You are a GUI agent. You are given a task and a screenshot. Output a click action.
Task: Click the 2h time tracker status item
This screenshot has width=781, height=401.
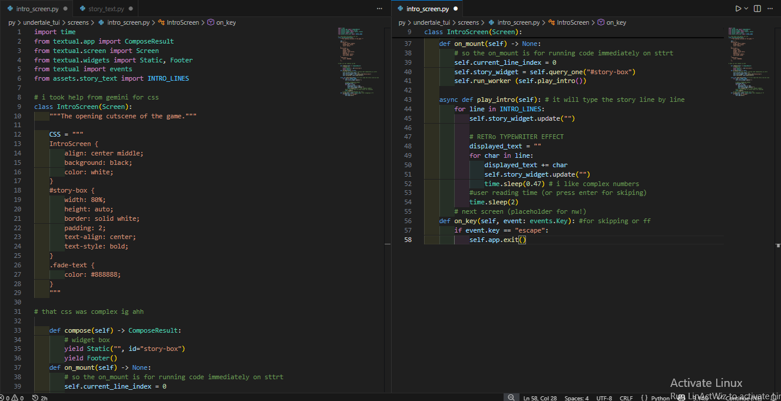point(40,398)
